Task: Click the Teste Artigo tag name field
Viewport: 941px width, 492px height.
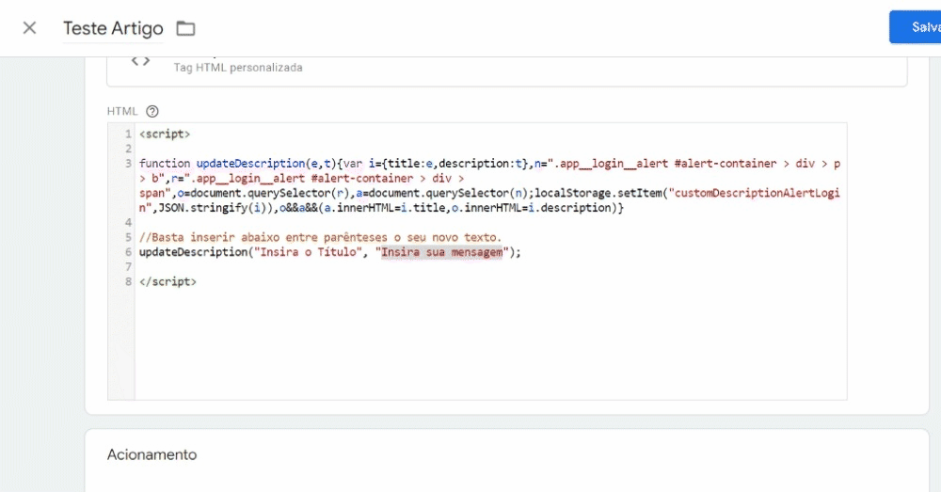Action: pos(113,28)
